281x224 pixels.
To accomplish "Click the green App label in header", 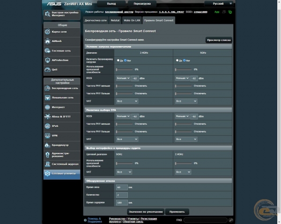I will 217,12.
